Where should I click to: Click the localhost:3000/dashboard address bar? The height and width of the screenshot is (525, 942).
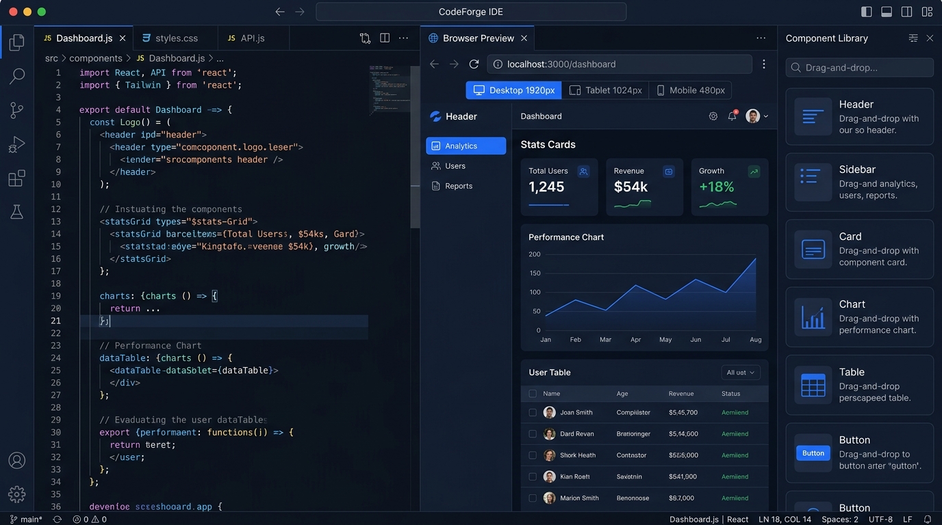620,64
